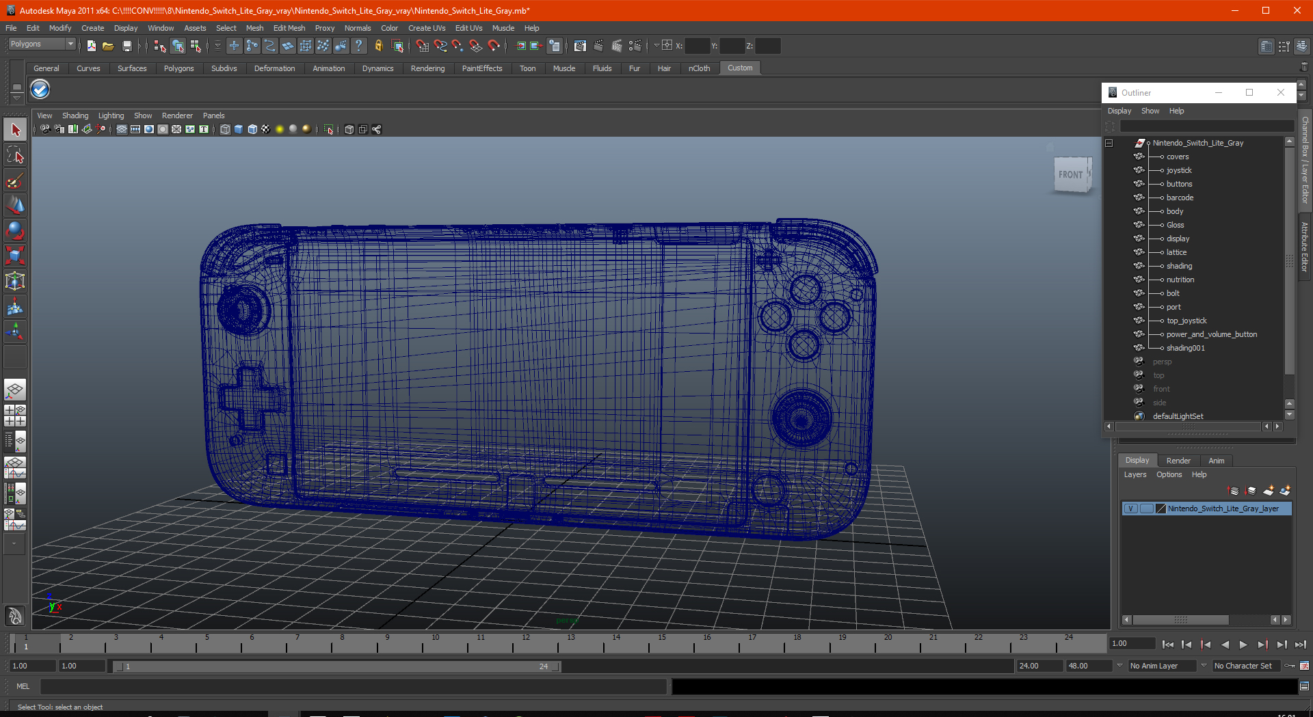Enable snap to grids magnet
The height and width of the screenshot is (717, 1313).
coord(422,46)
